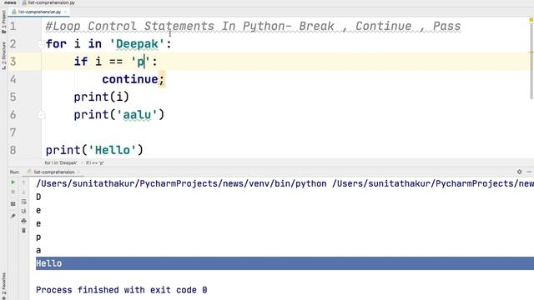This screenshot has height=300, width=534.
Task: Click breadcrumb if i == 'p'
Action: (94, 163)
